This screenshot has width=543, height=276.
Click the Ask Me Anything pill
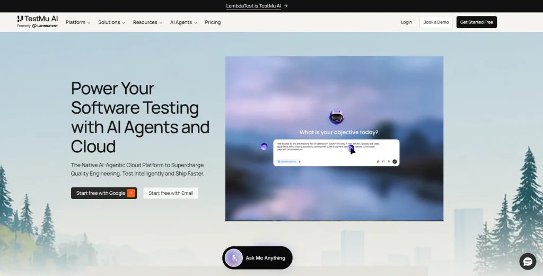coord(257,258)
